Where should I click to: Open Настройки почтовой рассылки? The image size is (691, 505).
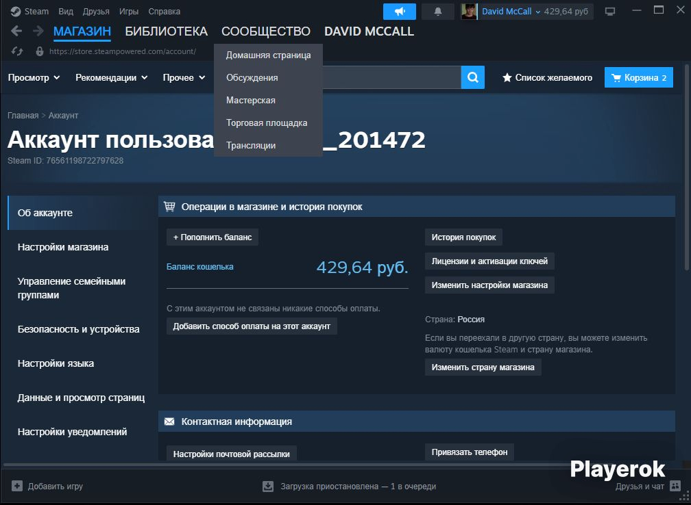coord(232,454)
